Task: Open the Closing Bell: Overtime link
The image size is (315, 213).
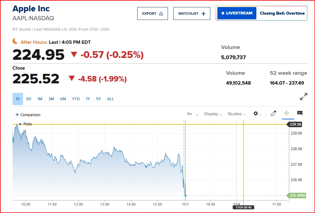Action: (282, 13)
